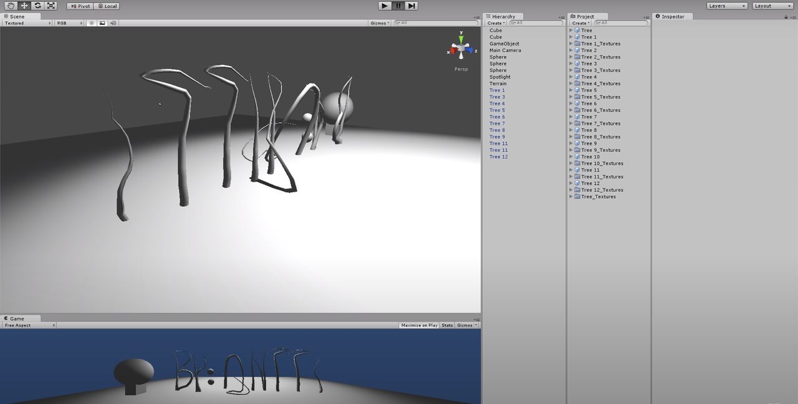Image resolution: width=798 pixels, height=404 pixels.
Task: Toggle Maximize on Play
Action: click(419, 325)
